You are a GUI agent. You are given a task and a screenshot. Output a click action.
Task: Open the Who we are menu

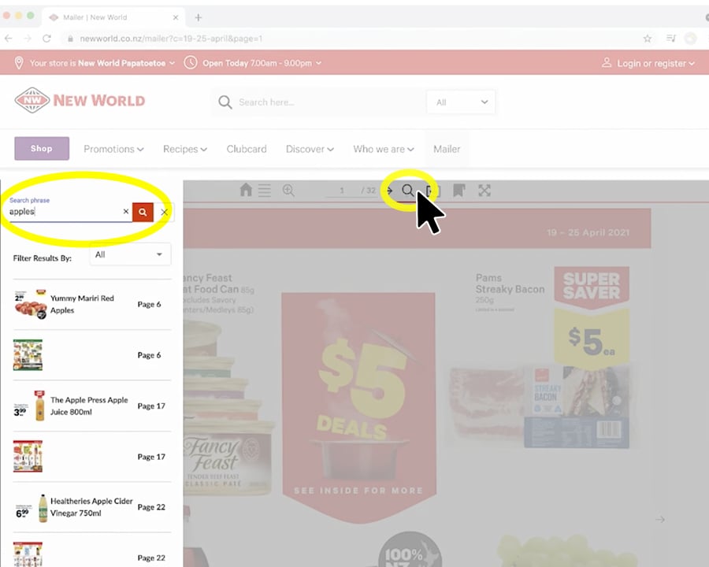(384, 149)
